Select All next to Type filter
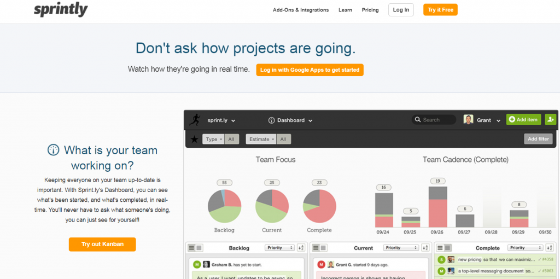The image size is (560, 279). (x=231, y=139)
